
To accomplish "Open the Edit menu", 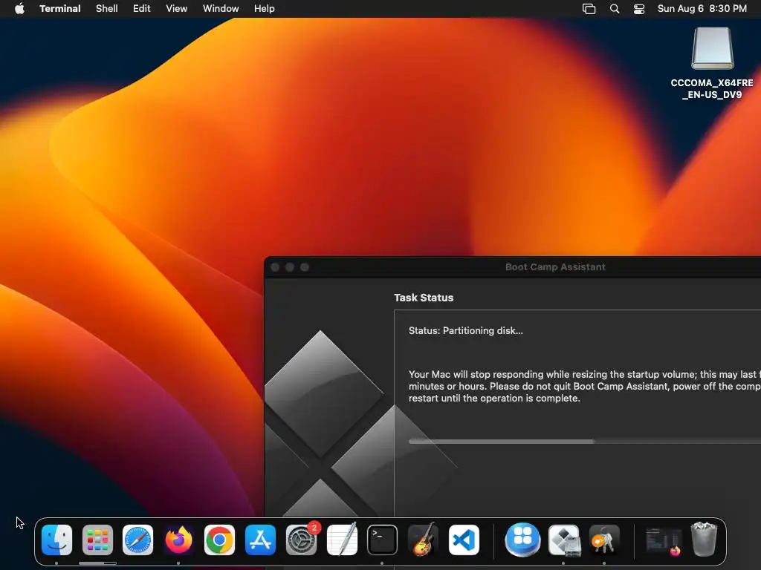I will point(142,9).
